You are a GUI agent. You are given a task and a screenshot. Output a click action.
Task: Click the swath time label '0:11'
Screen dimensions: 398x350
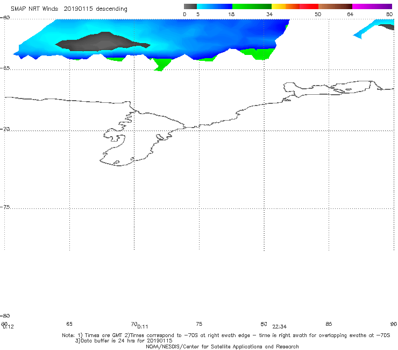click(x=143, y=327)
